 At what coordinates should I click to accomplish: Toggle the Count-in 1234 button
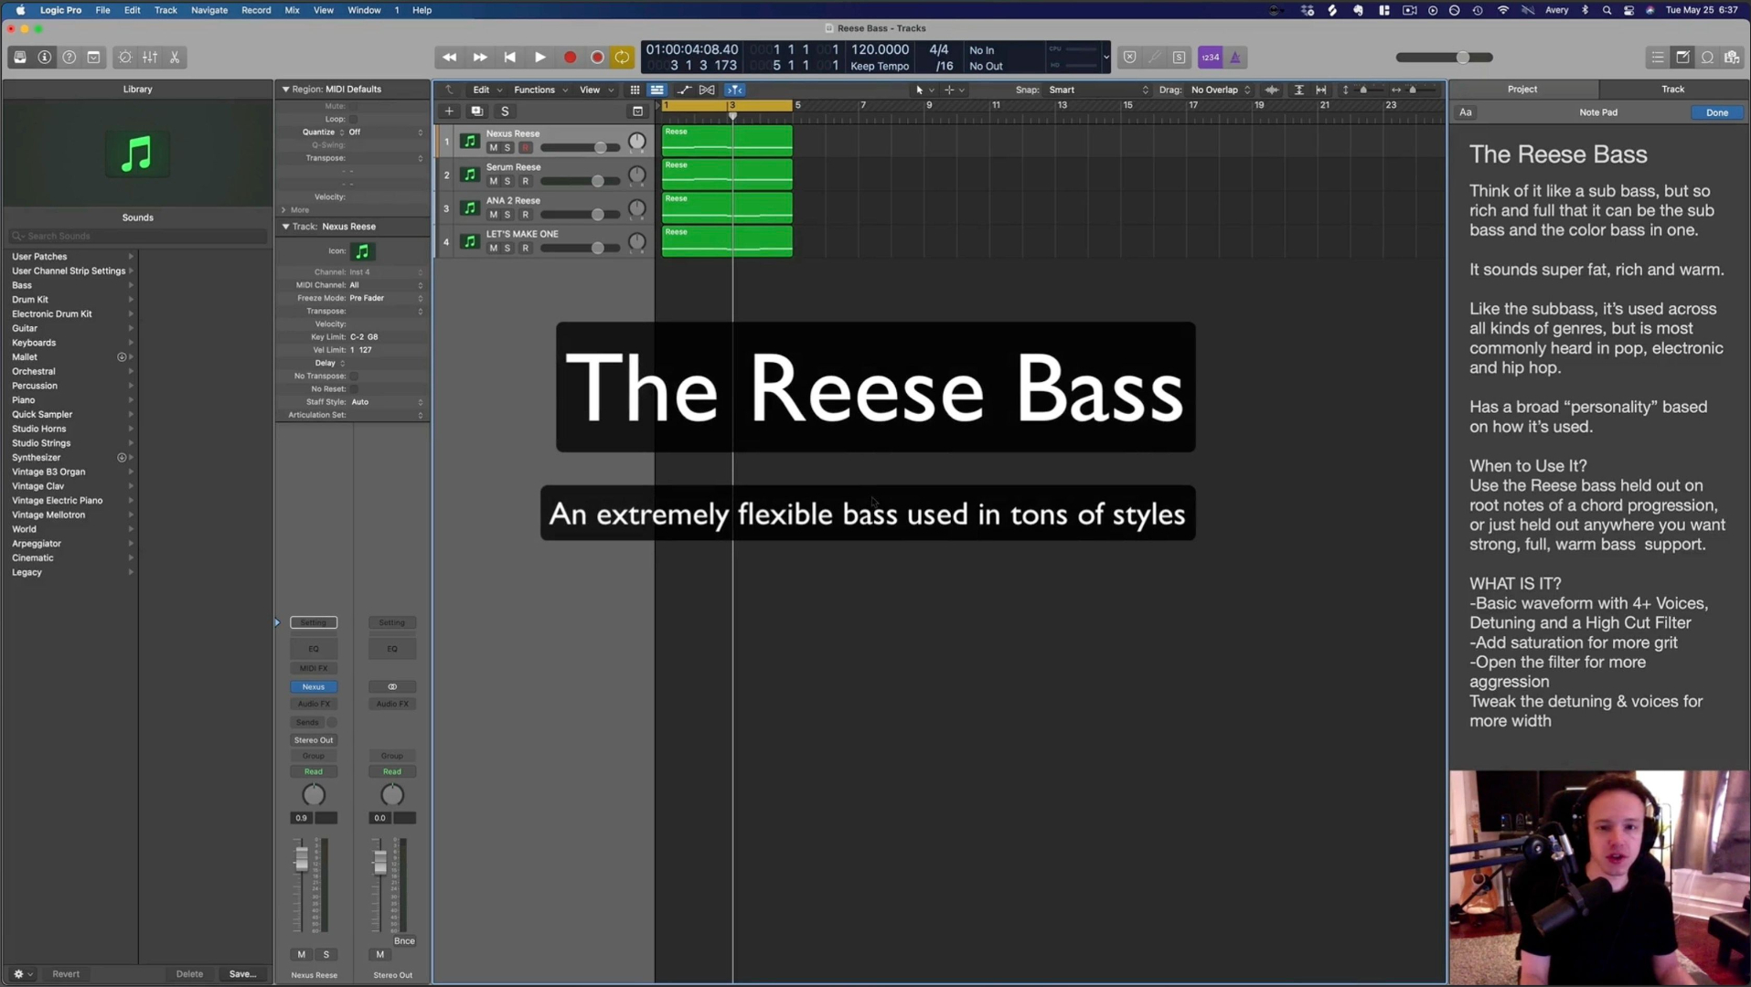[x=1210, y=58]
